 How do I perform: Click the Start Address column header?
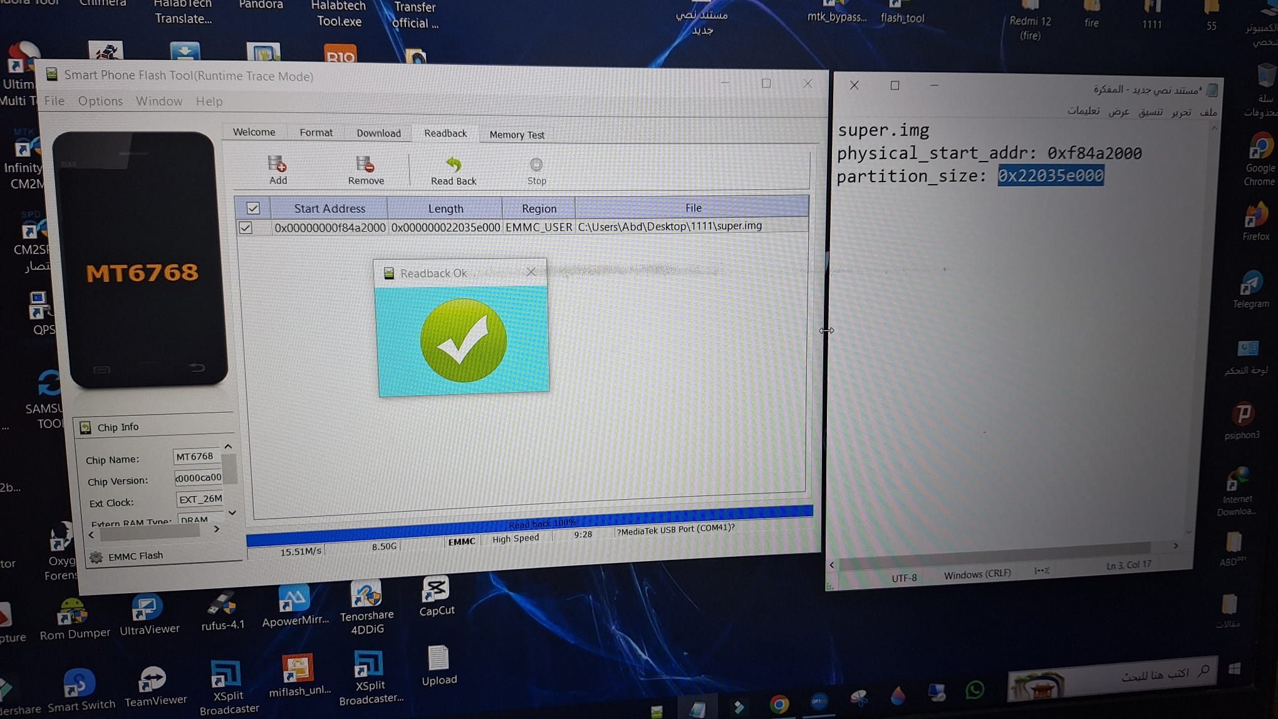point(330,209)
